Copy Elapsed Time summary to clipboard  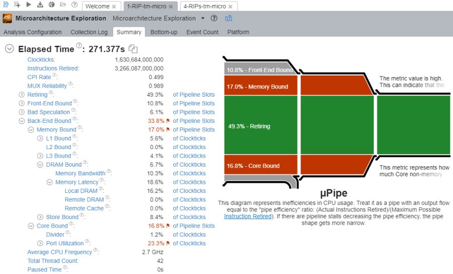pyautogui.click(x=133, y=49)
